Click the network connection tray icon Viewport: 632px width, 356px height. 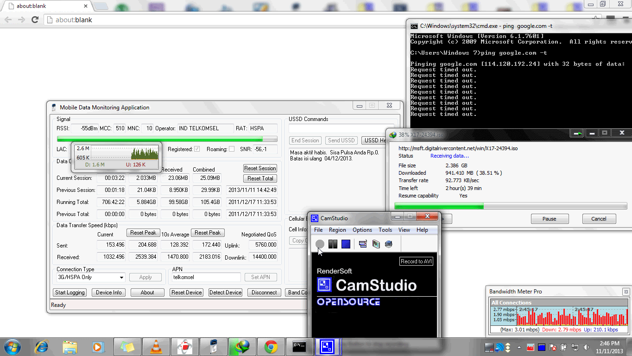click(575, 347)
